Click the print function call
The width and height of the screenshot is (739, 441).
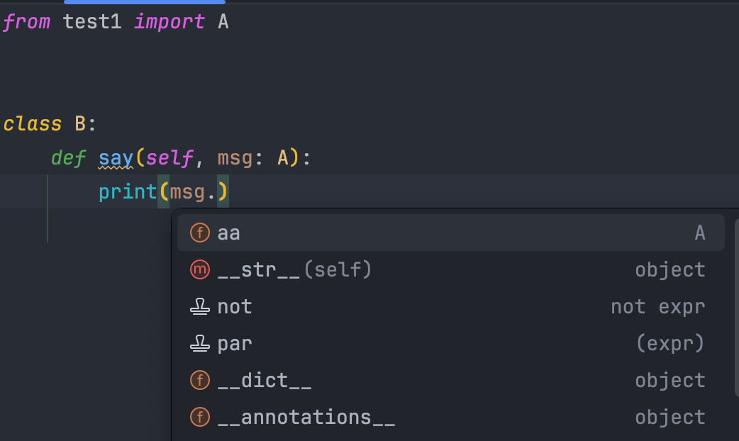pyautogui.click(x=128, y=191)
